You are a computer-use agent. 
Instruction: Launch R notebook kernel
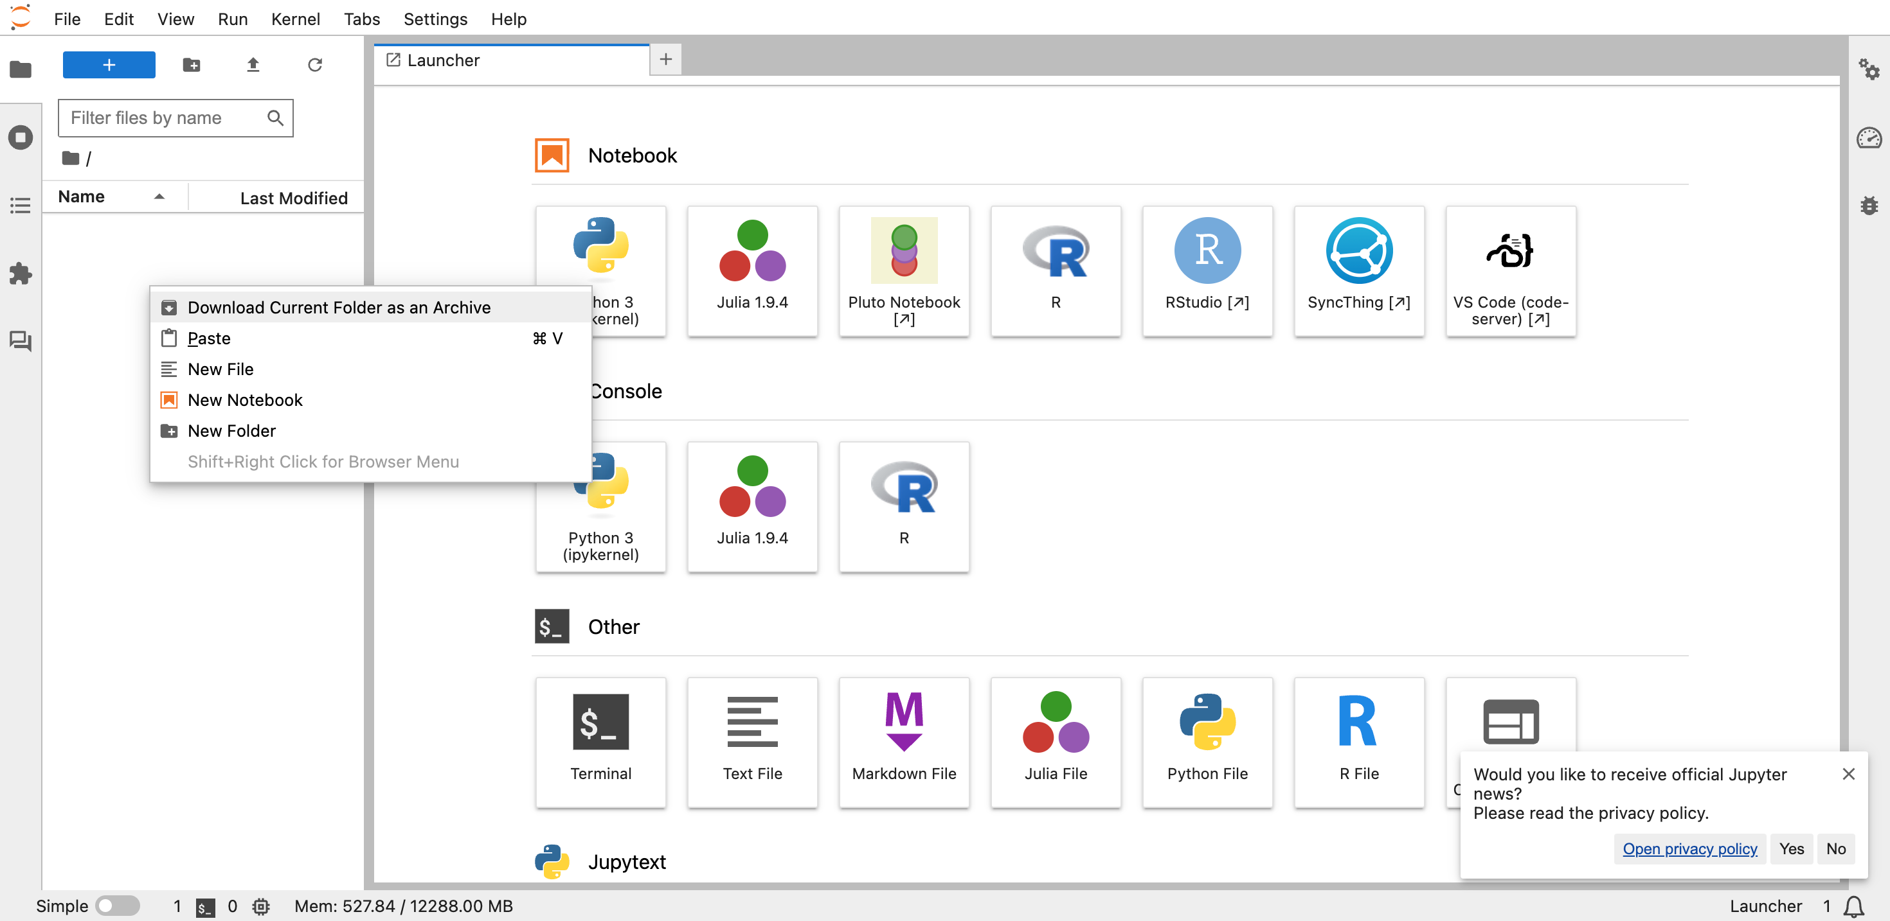coord(1056,271)
